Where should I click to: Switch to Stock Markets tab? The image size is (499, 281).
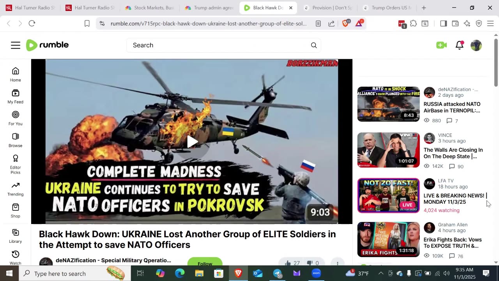point(150,8)
